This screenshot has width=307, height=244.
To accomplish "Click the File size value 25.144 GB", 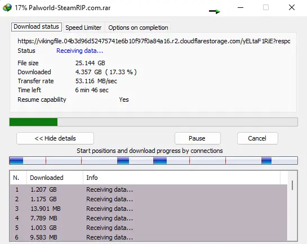I will pyautogui.click(x=90, y=63).
